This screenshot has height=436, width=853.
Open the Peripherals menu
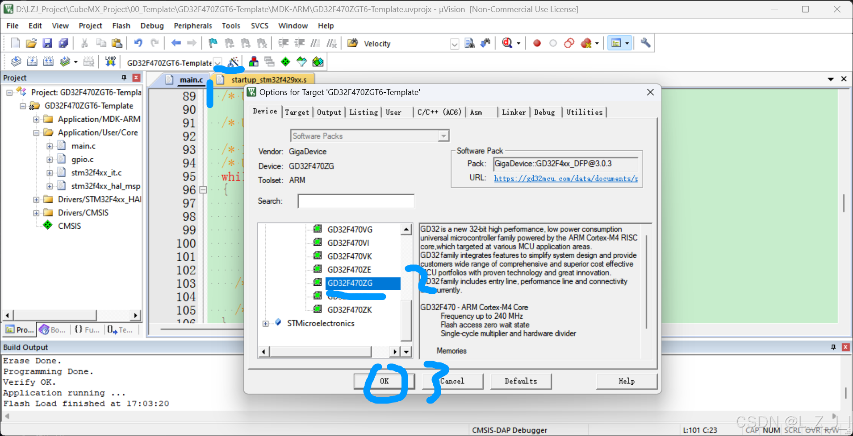pos(193,25)
